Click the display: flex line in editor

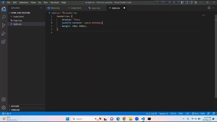click(71, 20)
